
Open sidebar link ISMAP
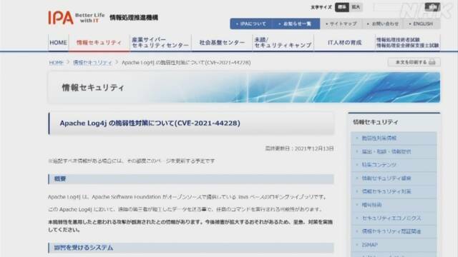click(x=369, y=245)
